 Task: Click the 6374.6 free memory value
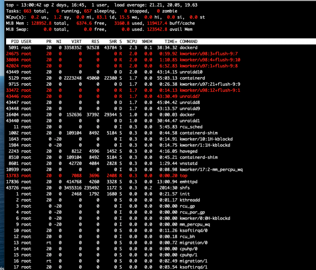click(x=84, y=23)
